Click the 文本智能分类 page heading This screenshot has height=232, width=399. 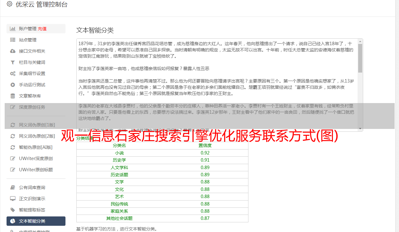[x=95, y=30]
